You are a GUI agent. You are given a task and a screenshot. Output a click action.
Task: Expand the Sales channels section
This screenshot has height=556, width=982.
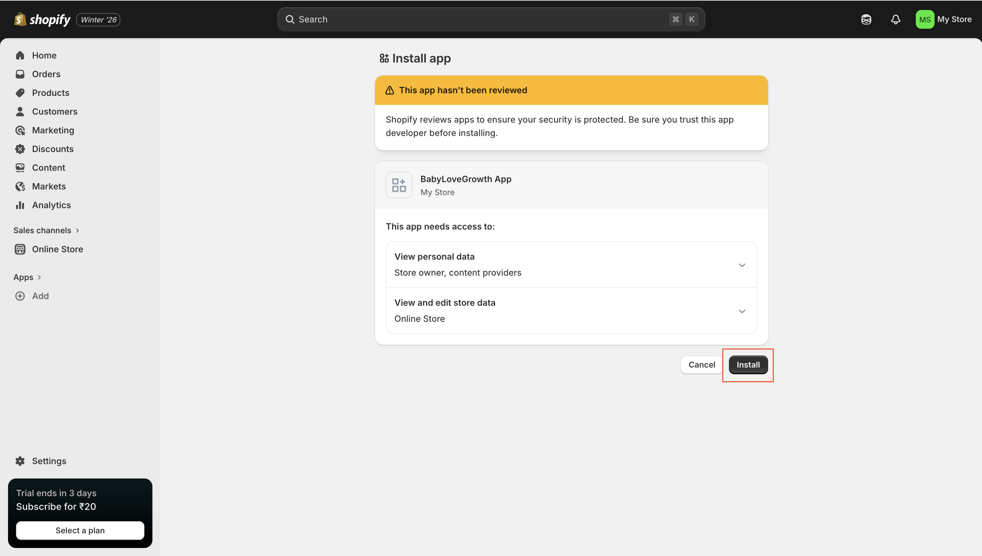78,230
